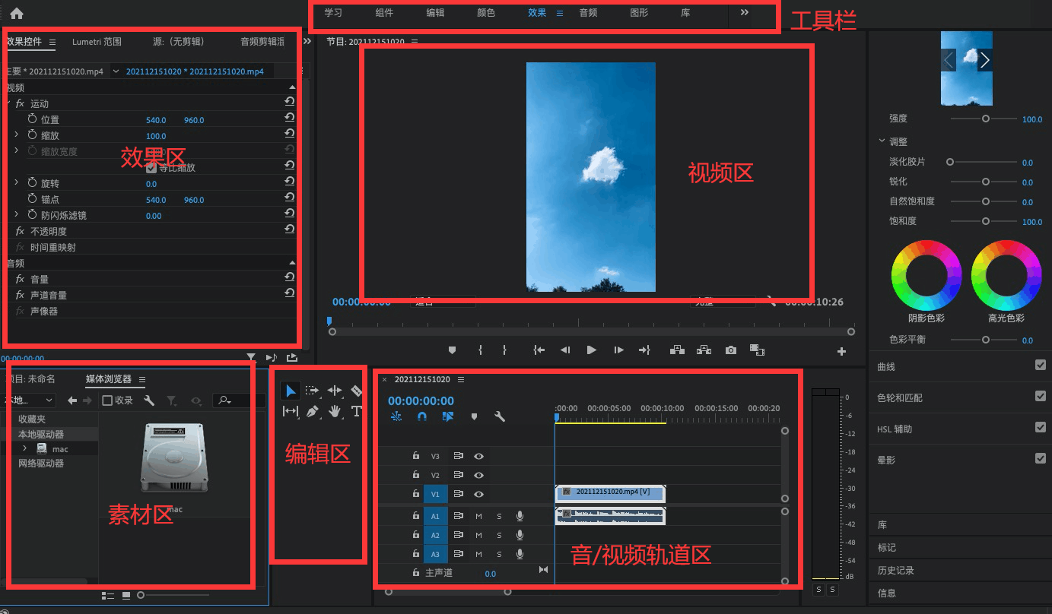Toggle nest sequence insert mode
The width and height of the screenshot is (1052, 614).
(x=396, y=416)
